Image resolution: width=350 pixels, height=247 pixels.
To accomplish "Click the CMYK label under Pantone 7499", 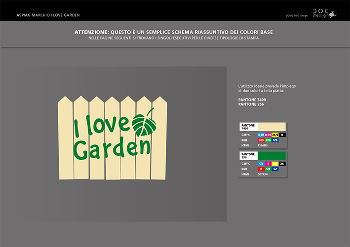I will coord(245,135).
